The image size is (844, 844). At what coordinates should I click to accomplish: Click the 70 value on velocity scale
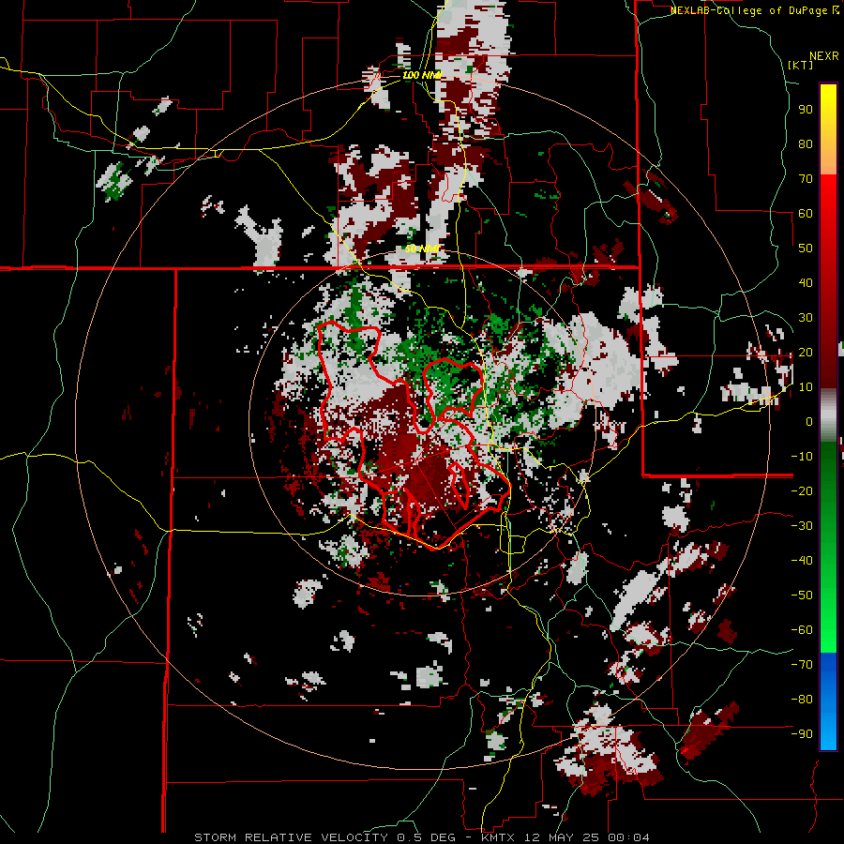[806, 179]
